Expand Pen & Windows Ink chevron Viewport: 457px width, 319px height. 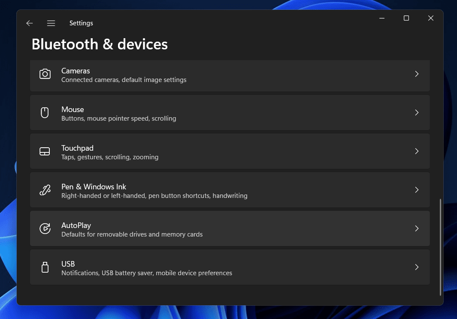pos(417,190)
